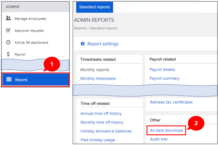Switch to the Standard reports tab

click(x=94, y=7)
